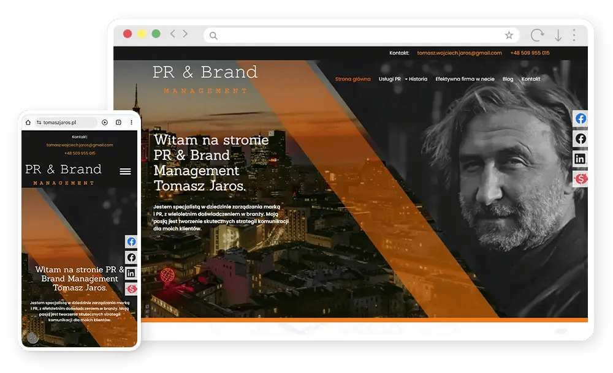
Task: Open the Strona główna menu item
Action: coord(352,79)
